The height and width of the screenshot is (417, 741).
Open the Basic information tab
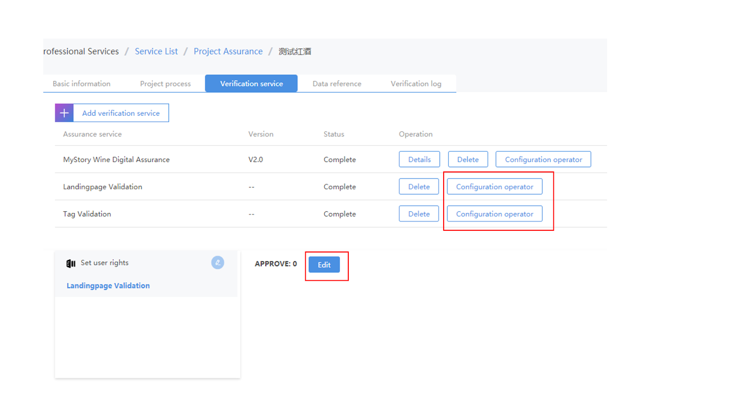(x=82, y=84)
